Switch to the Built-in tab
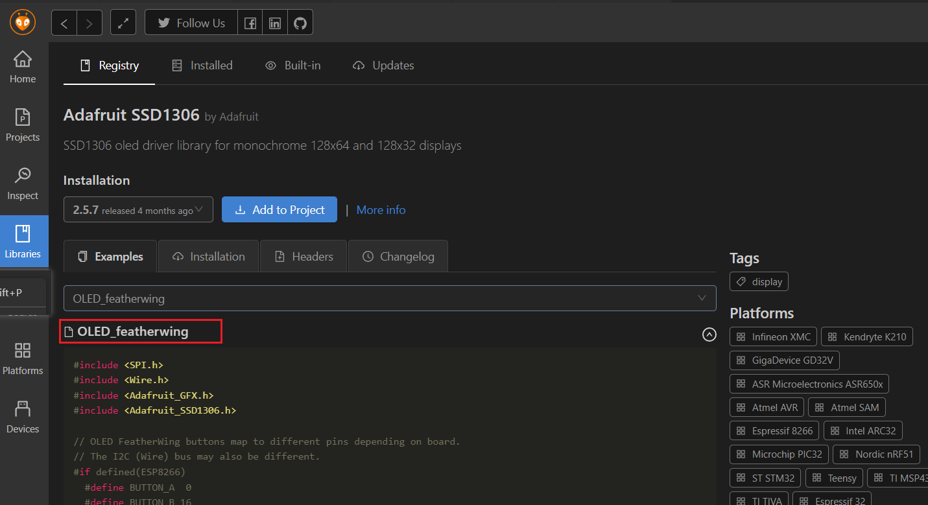Viewport: 928px width, 505px height. (292, 65)
